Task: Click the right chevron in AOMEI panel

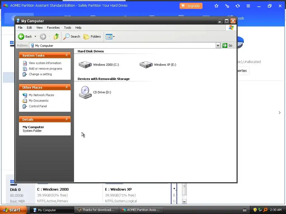Action: click(x=280, y=113)
